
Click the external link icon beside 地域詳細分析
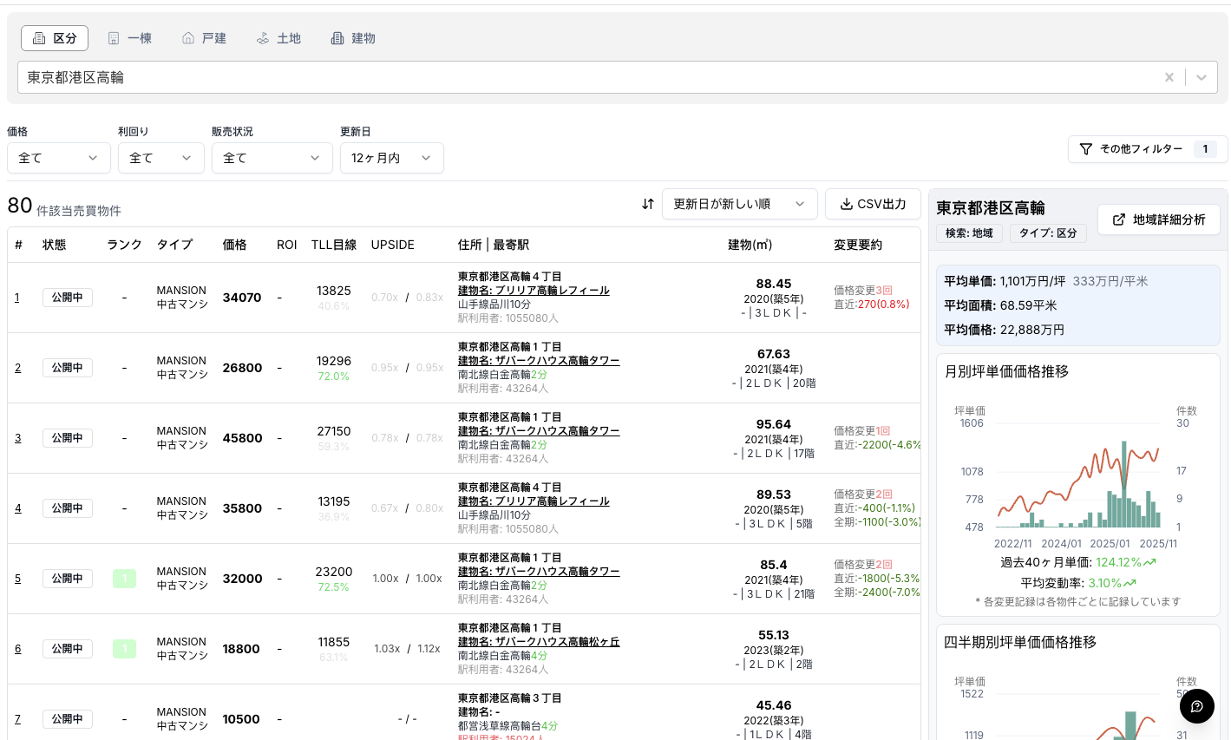[x=1120, y=219]
